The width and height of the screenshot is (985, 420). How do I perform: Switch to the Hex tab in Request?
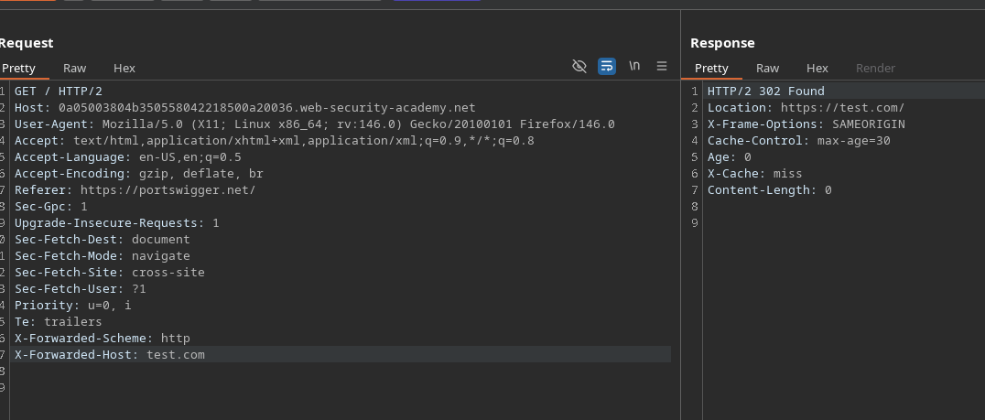(x=124, y=68)
